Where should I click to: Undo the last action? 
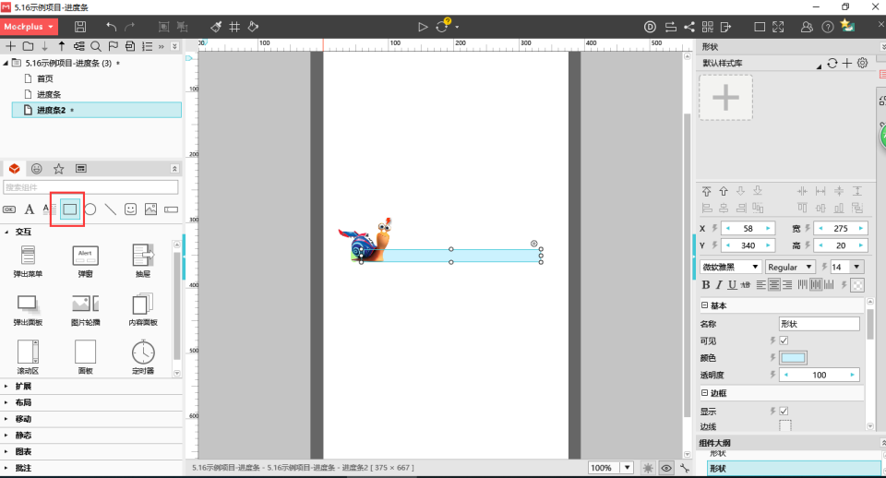[112, 27]
